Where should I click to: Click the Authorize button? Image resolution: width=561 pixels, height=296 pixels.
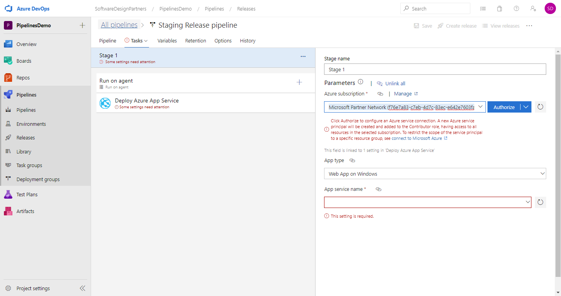504,107
